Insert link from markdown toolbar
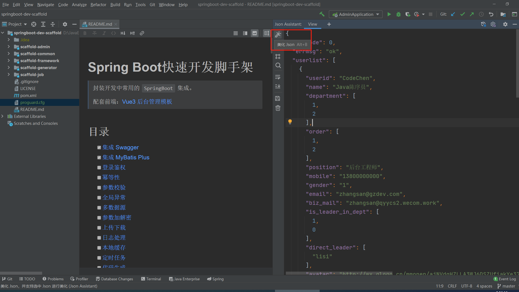Image resolution: width=519 pixels, height=292 pixels. tap(142, 33)
